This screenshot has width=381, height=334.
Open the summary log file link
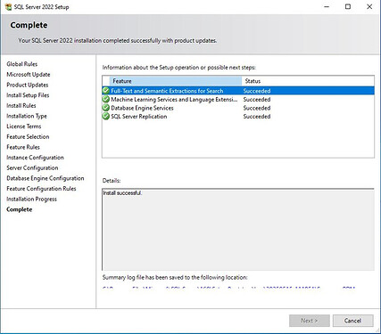pos(228,288)
